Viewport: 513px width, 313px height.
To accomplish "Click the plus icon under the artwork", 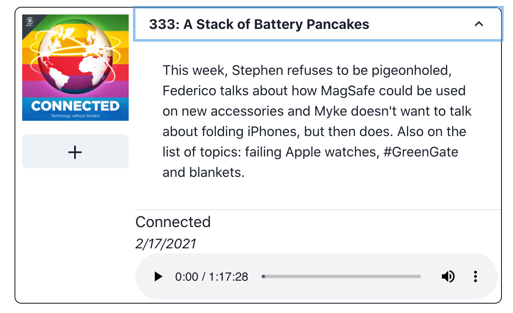I will (75, 152).
